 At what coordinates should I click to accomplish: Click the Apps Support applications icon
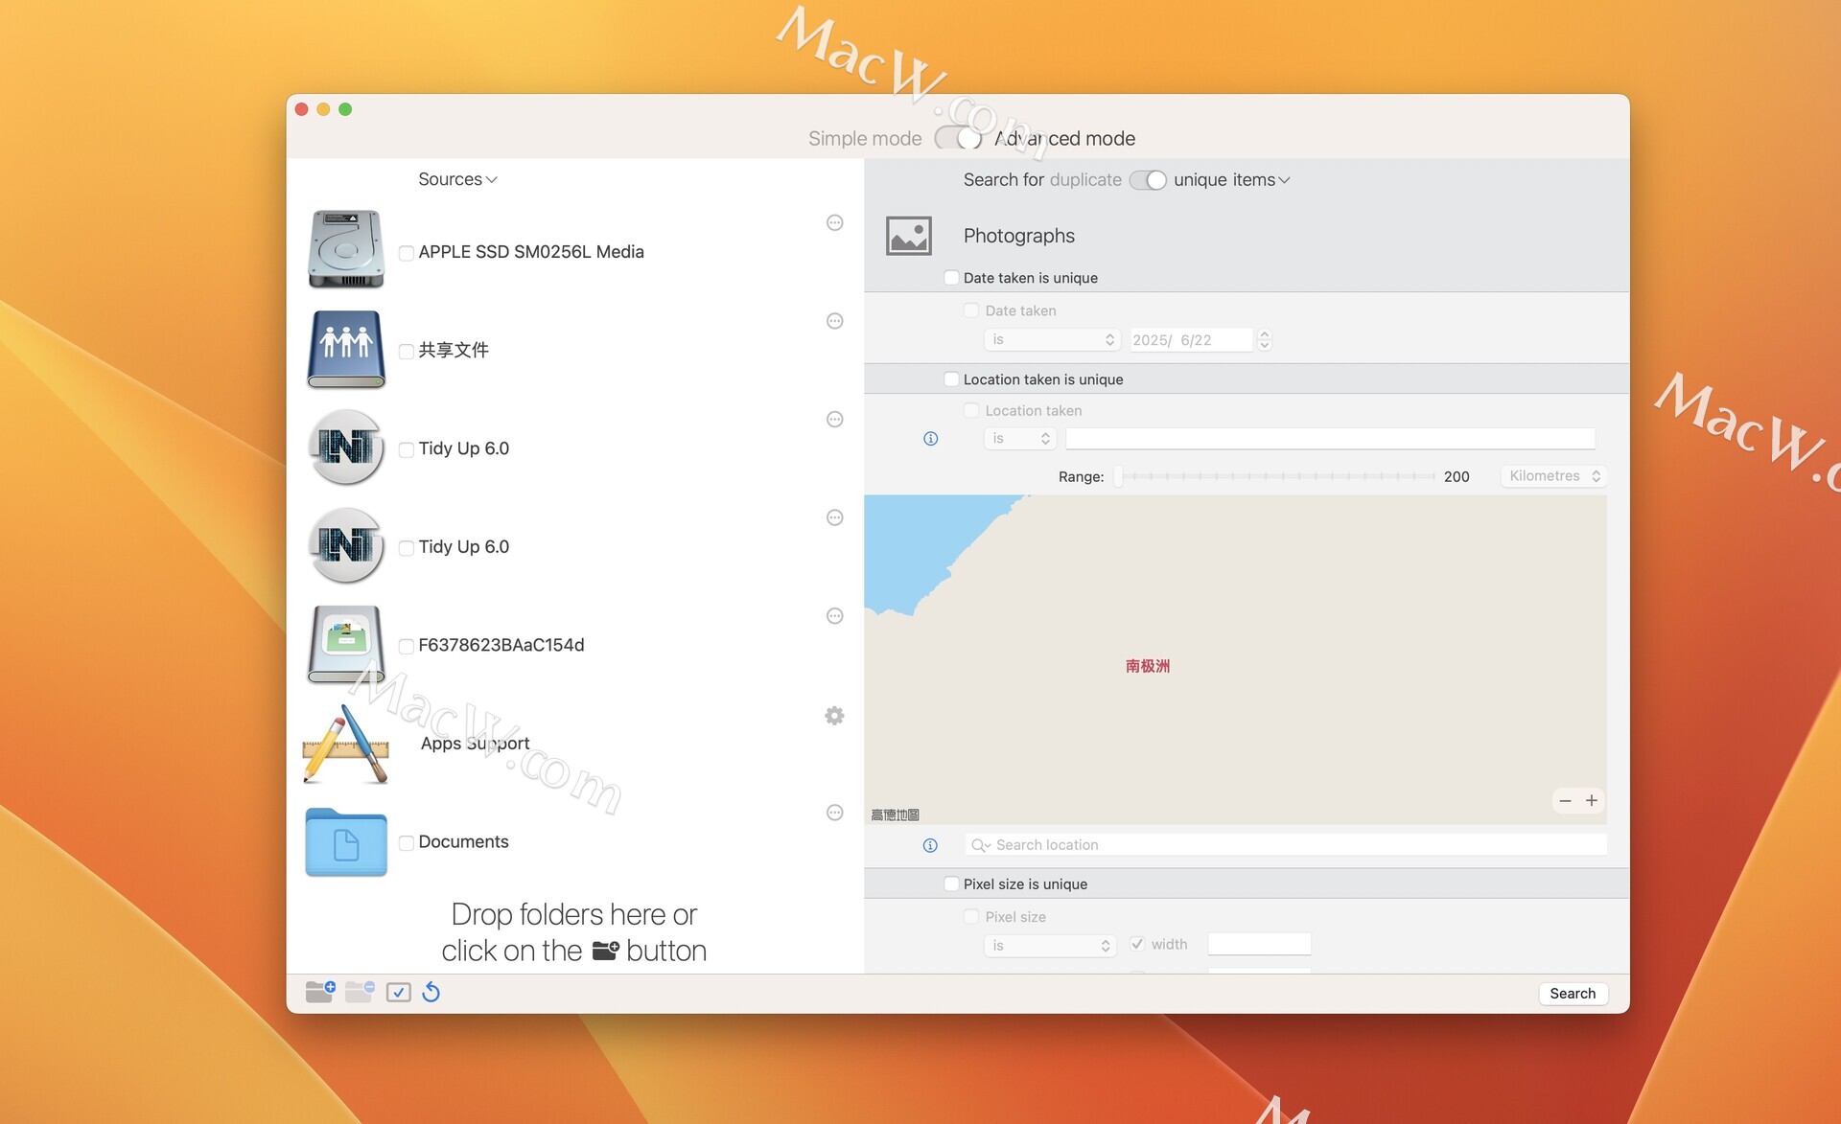point(346,744)
